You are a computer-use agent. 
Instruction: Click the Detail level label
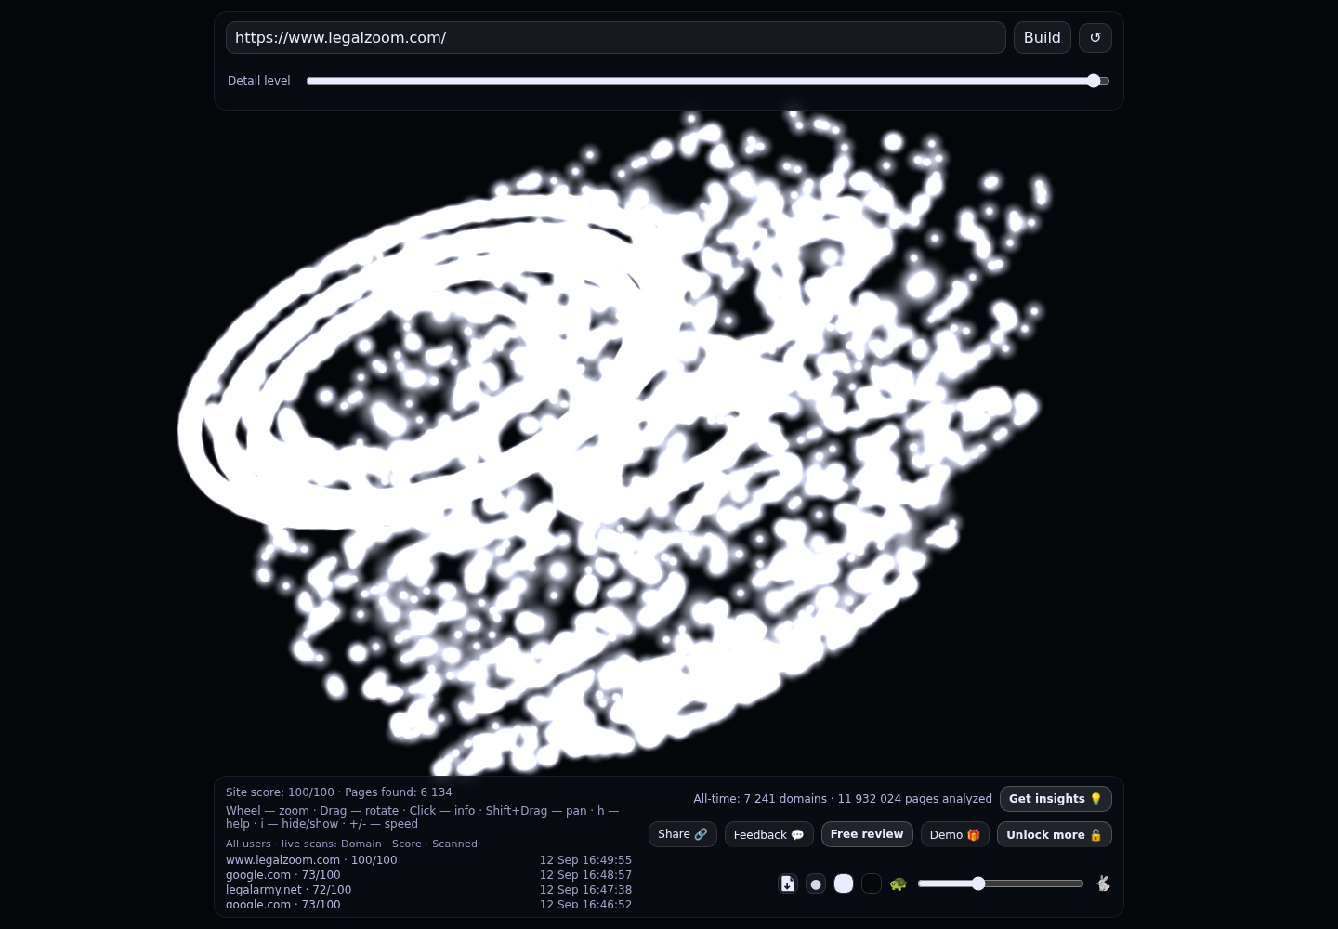tap(259, 81)
